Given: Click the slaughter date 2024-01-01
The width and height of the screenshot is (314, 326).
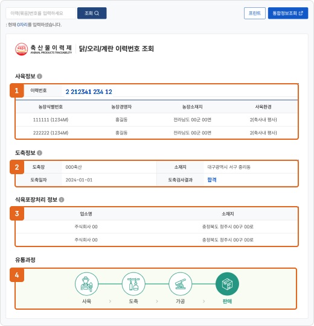Looking at the screenshot, I should click(x=79, y=180).
